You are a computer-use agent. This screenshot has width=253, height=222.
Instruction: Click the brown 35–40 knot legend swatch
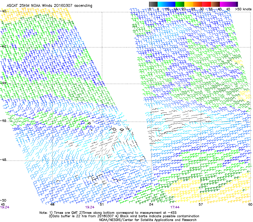[215, 4]
